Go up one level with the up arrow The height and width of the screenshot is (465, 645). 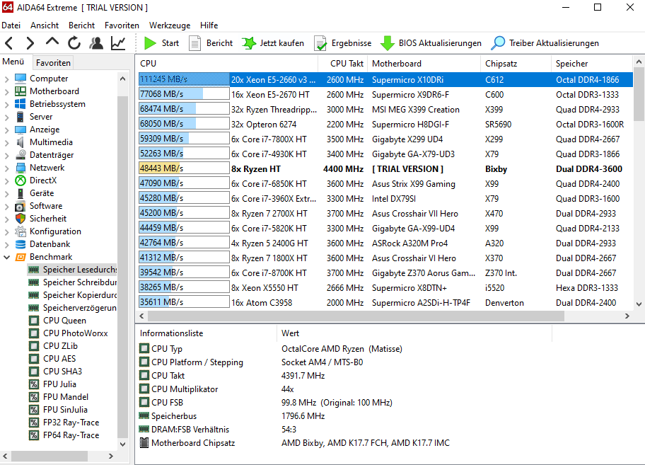[x=52, y=42]
